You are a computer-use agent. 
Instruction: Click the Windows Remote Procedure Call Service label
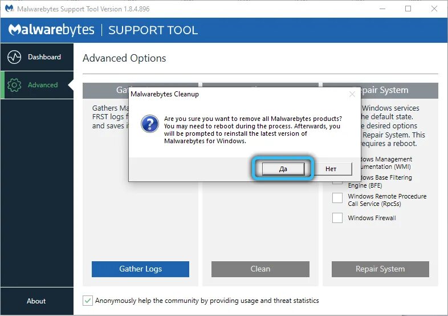pyautogui.click(x=387, y=200)
